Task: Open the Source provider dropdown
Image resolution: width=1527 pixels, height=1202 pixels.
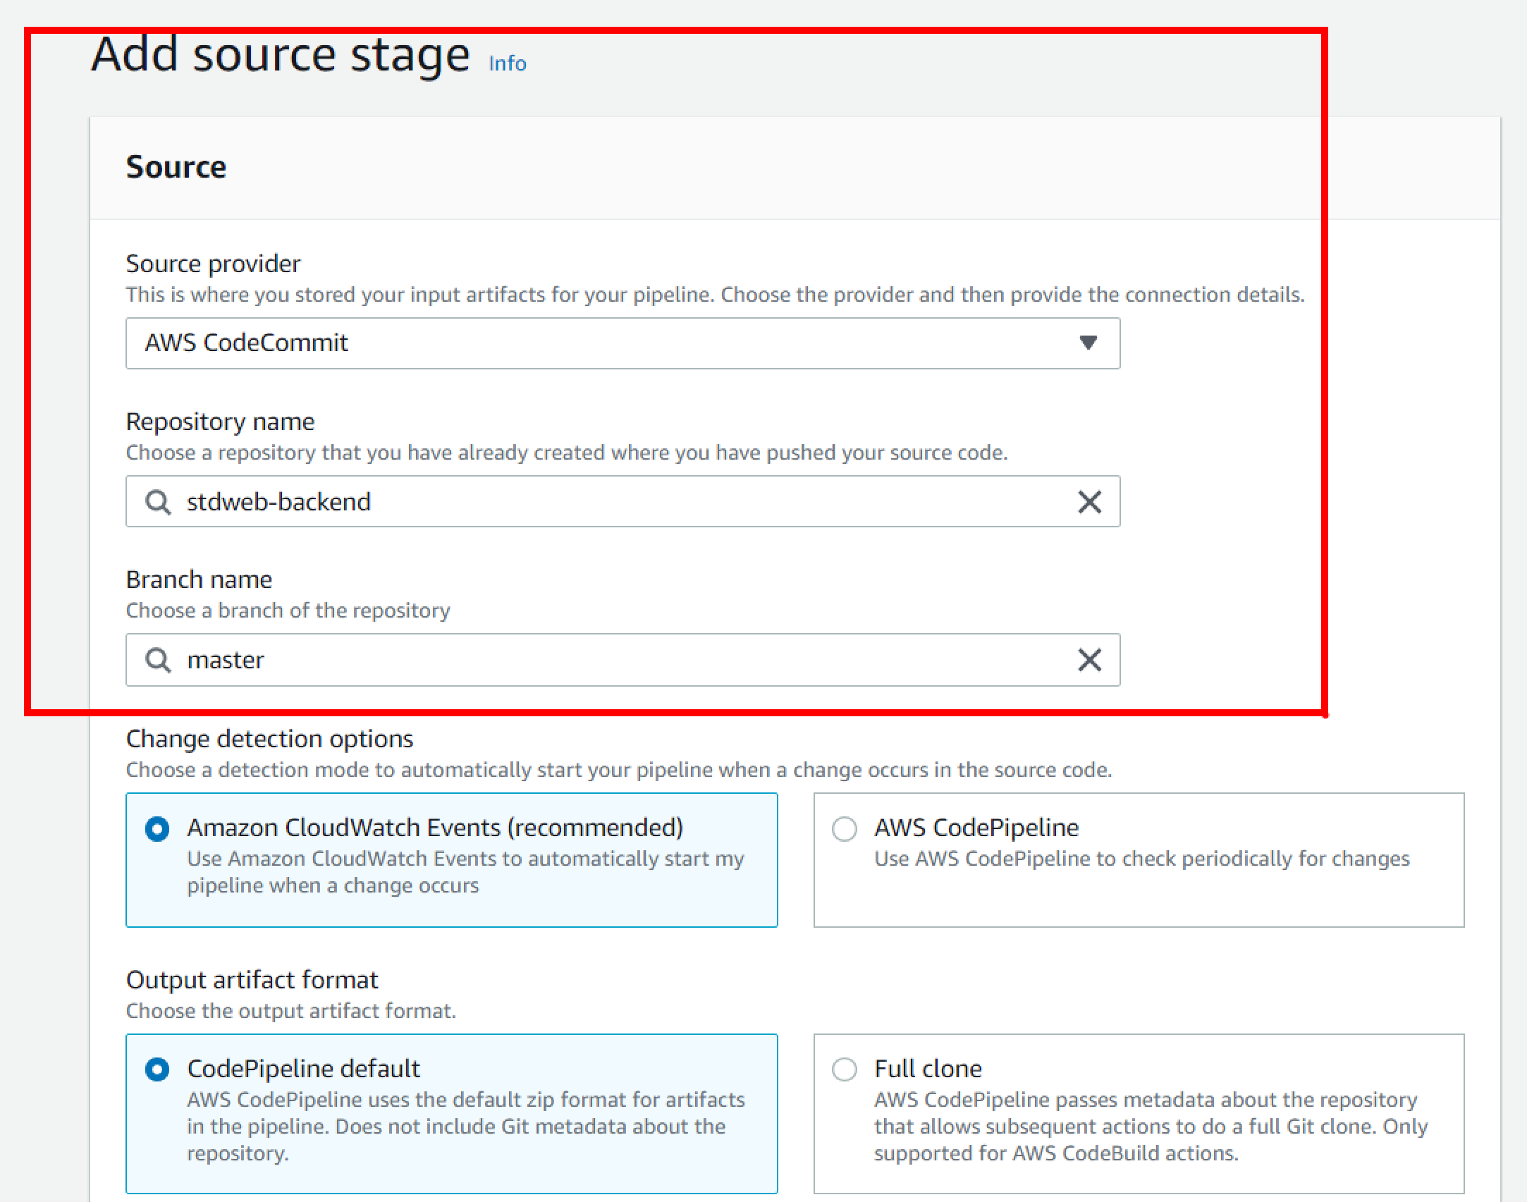Action: (622, 343)
